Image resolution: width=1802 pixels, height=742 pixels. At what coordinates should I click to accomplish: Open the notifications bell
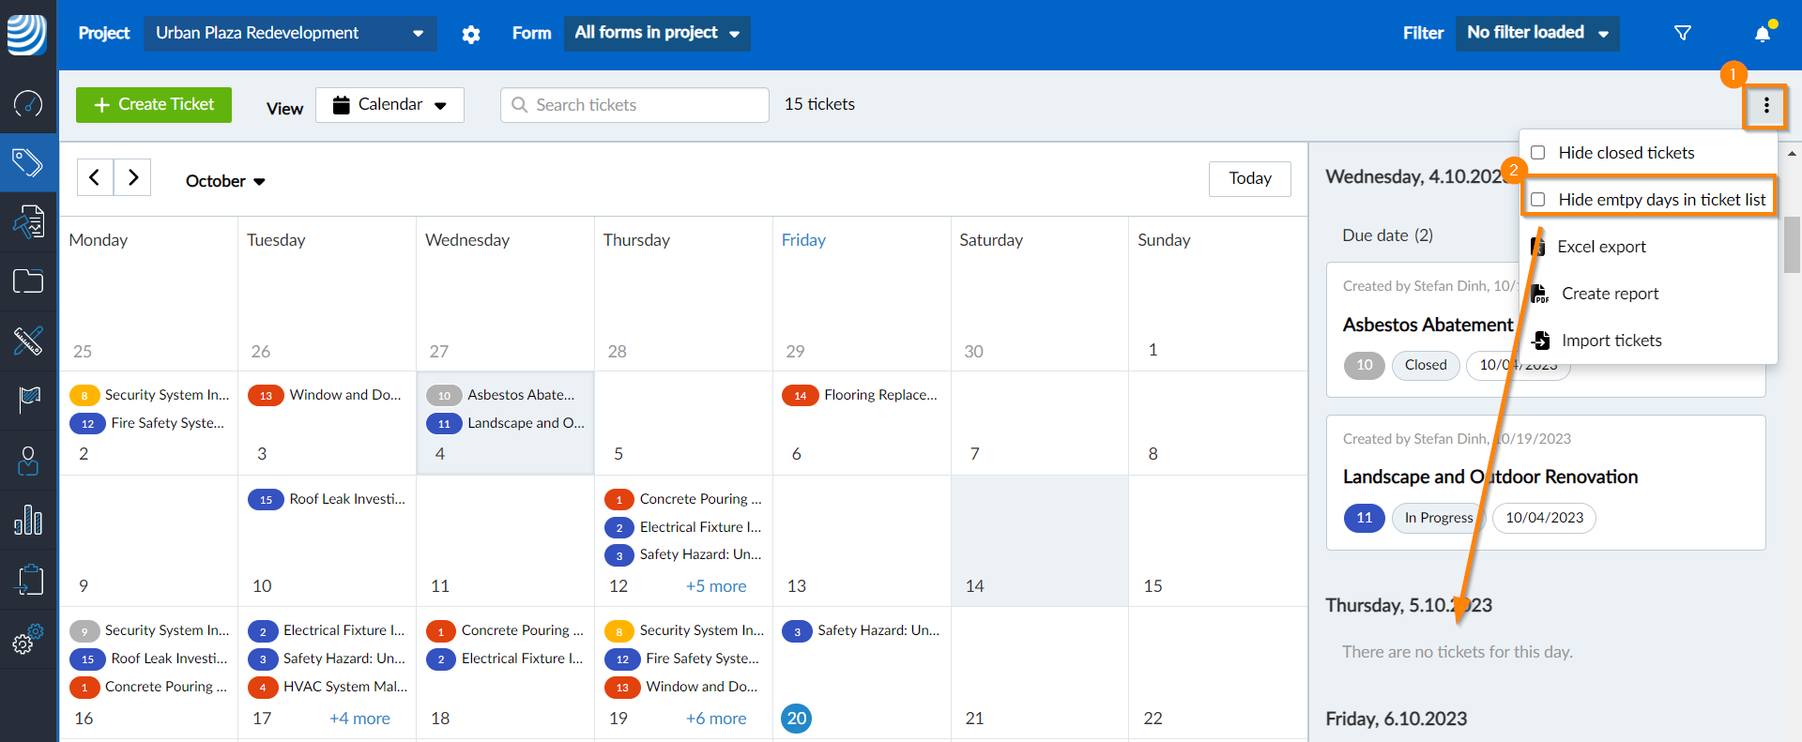(x=1763, y=34)
